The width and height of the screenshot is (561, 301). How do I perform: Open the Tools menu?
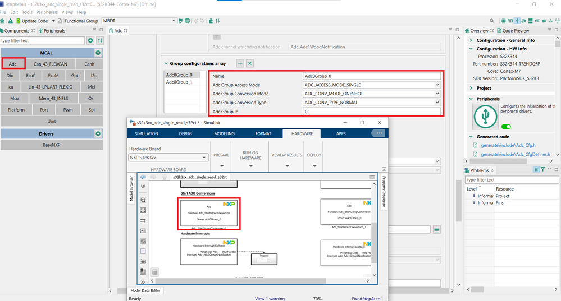[x=27, y=12]
